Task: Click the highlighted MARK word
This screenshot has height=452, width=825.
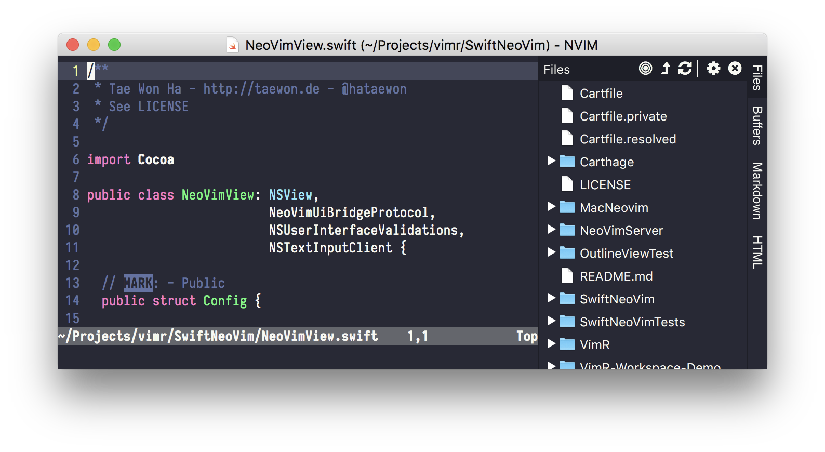Action: tap(138, 283)
